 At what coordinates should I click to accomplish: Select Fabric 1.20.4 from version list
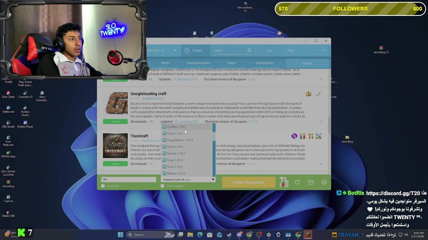click(x=187, y=147)
